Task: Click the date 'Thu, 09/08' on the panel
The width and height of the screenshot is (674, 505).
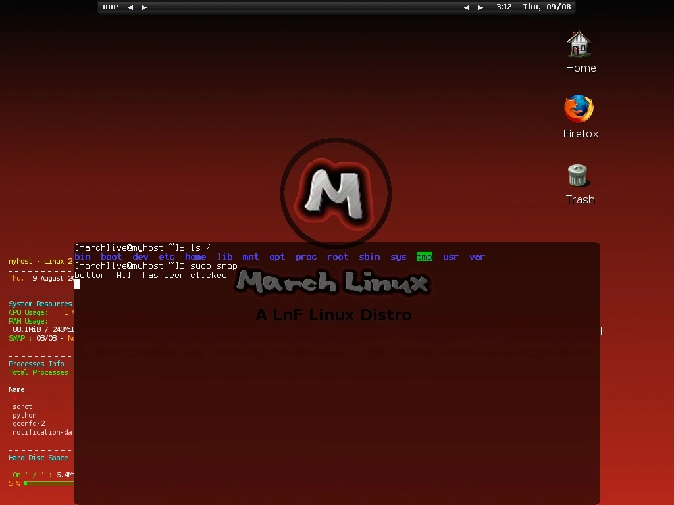Action: (546, 7)
